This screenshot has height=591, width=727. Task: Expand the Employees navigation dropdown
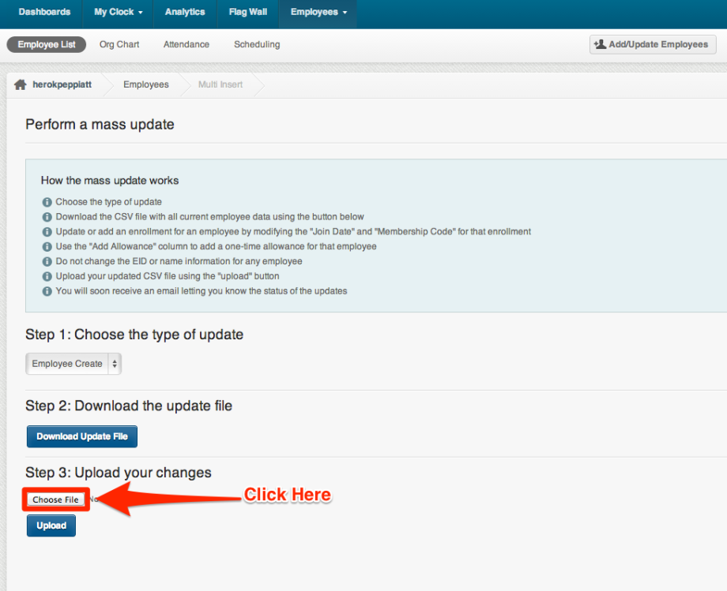317,12
